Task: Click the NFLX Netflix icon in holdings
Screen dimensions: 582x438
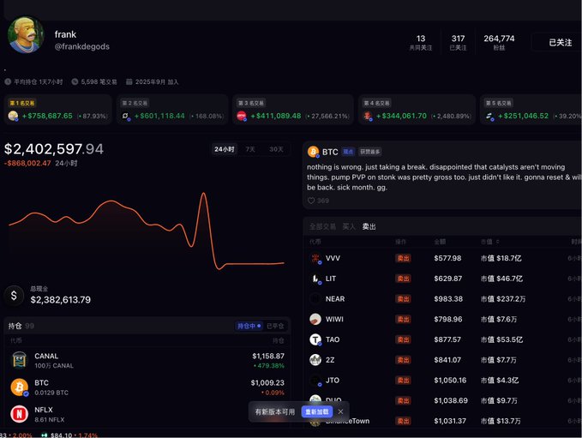Action: (20, 414)
